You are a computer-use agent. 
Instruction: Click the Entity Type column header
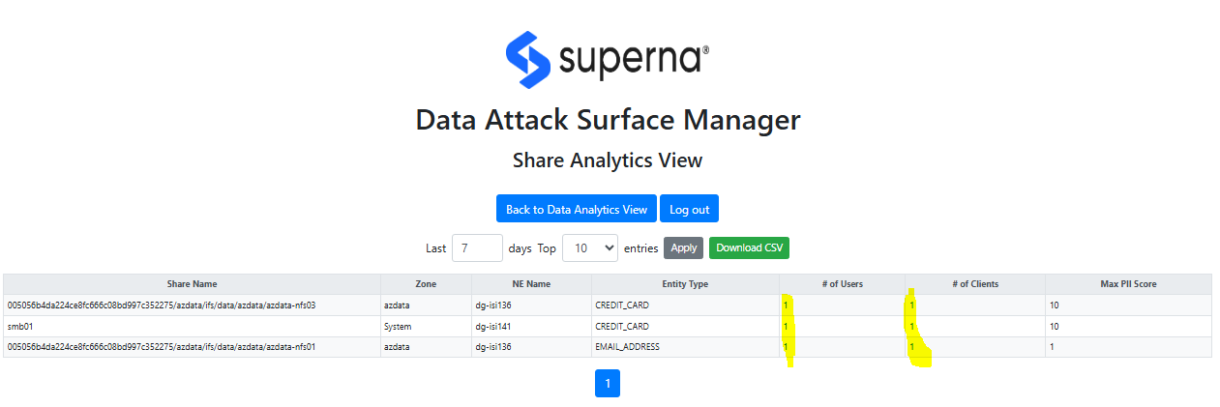pos(685,284)
